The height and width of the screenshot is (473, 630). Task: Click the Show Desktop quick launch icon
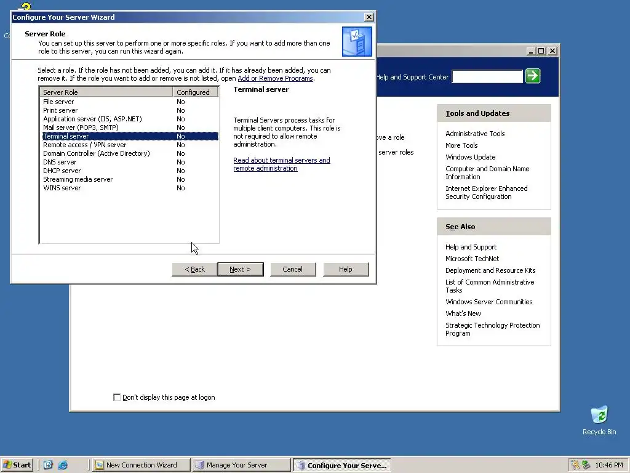48,465
